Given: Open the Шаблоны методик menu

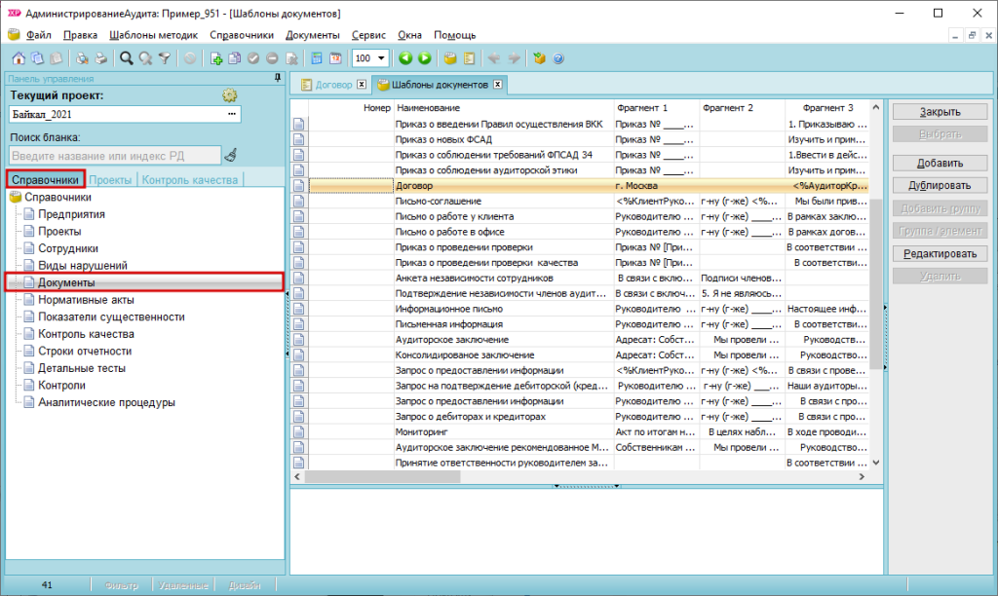Looking at the screenshot, I should click(x=153, y=35).
